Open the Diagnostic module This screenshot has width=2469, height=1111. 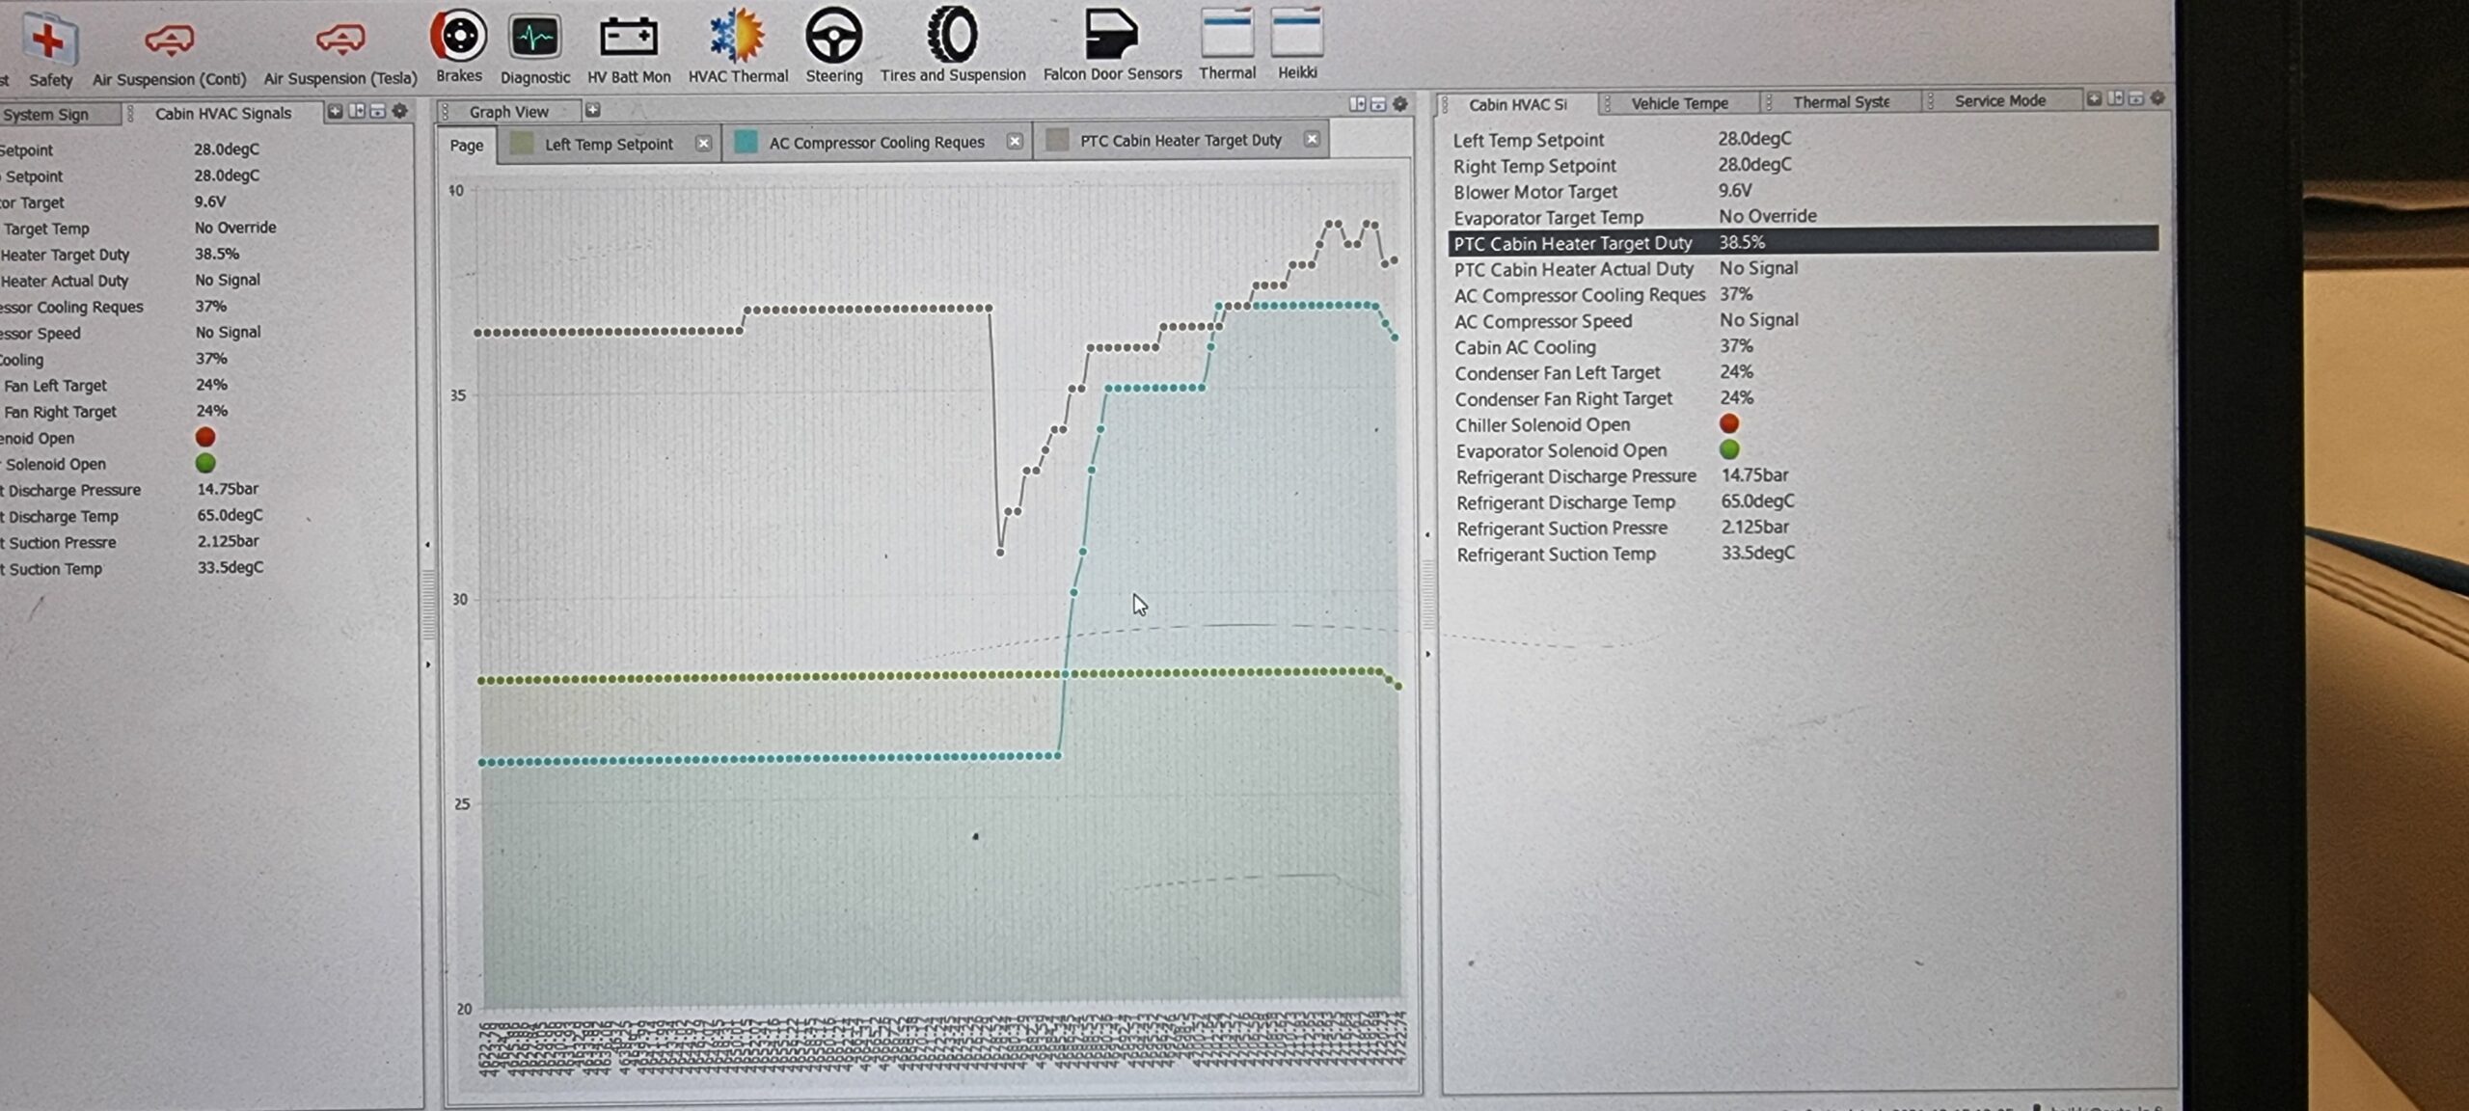[x=534, y=48]
